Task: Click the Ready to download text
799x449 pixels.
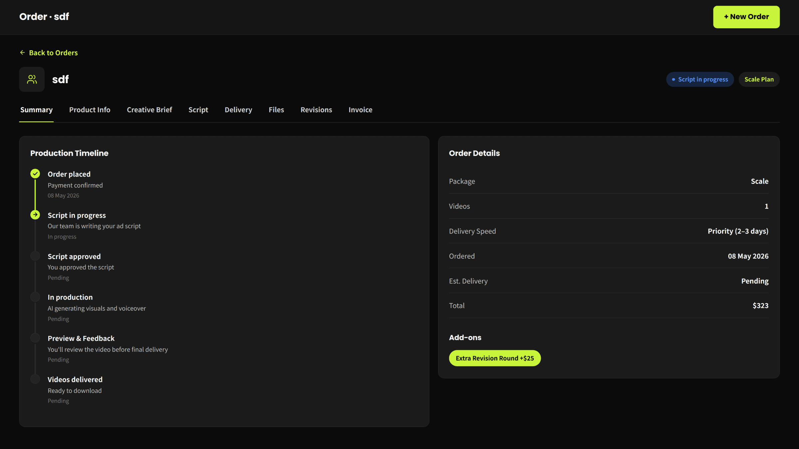Action: pos(75,391)
